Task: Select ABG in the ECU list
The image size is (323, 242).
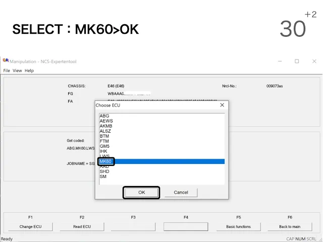Action: (x=161, y=116)
